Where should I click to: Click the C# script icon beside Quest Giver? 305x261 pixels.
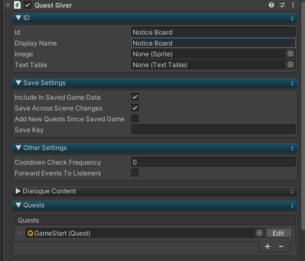click(17, 5)
